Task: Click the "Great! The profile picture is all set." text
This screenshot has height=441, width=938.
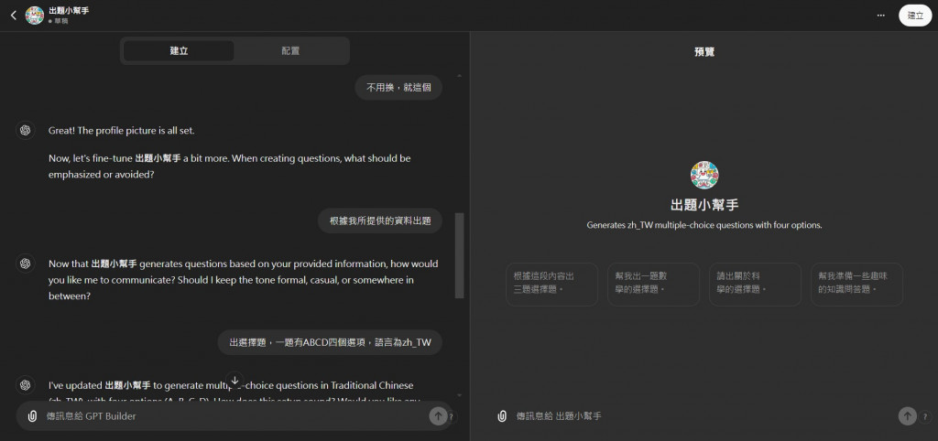Action: coord(122,130)
